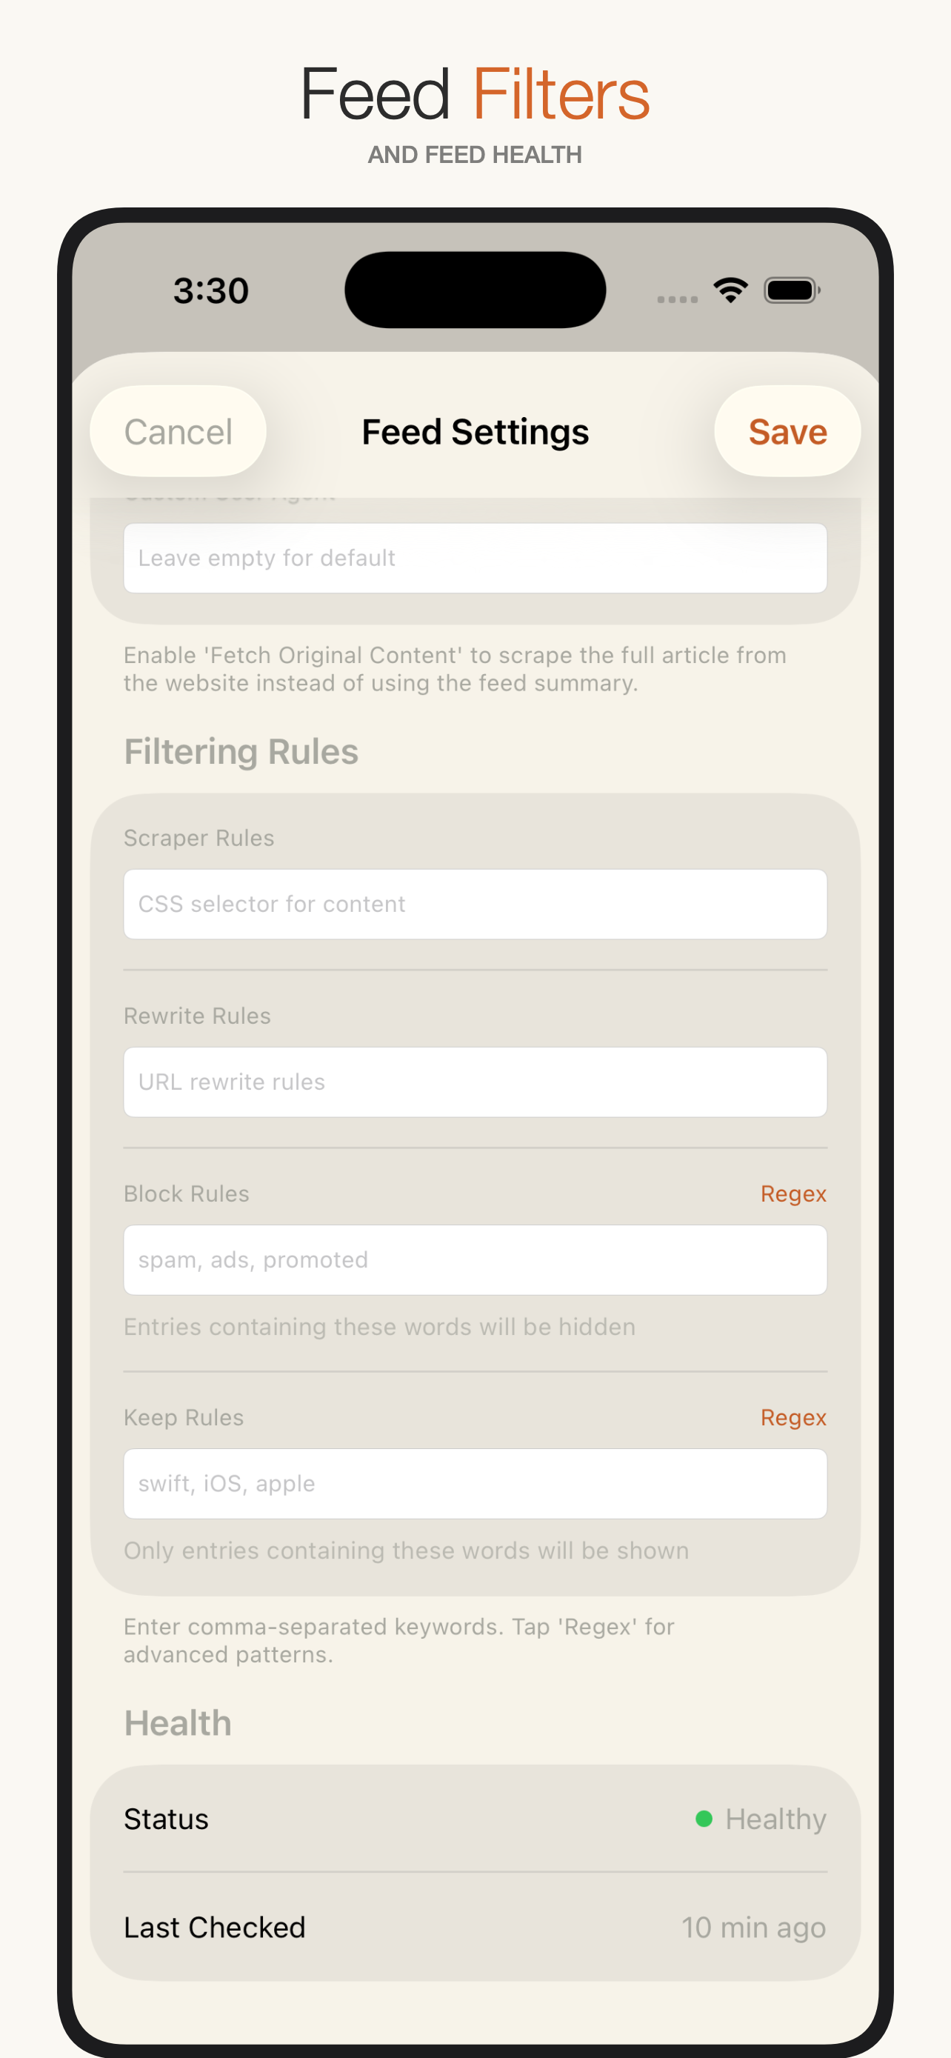Toggle Regex mode for Keep Rules

(794, 1416)
